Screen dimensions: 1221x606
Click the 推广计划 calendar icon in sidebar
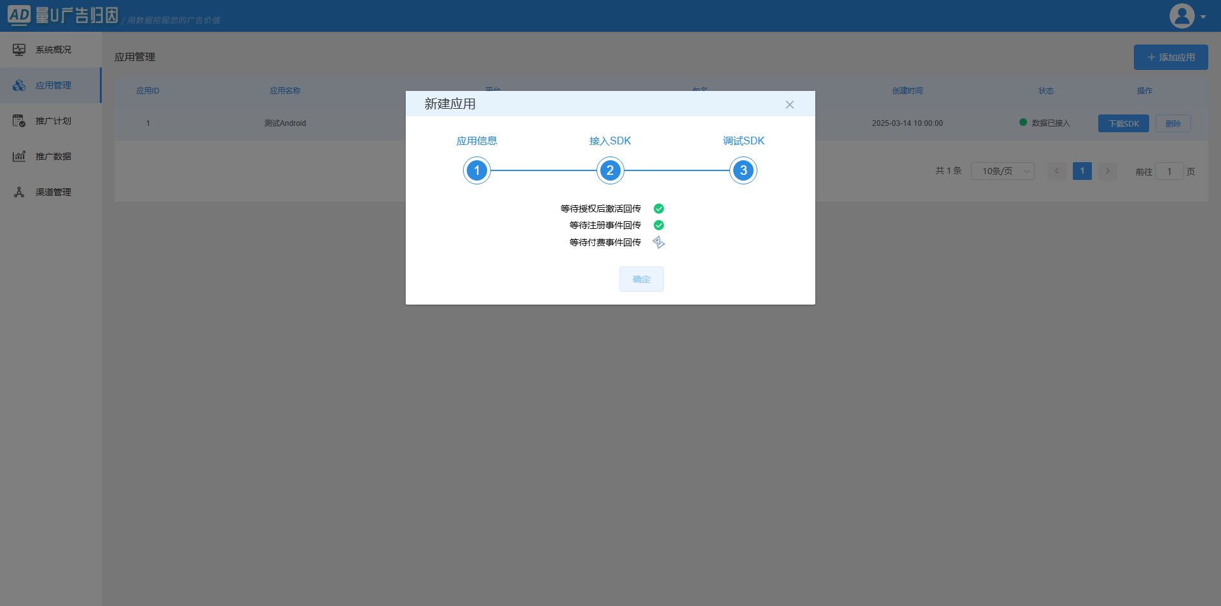19,121
